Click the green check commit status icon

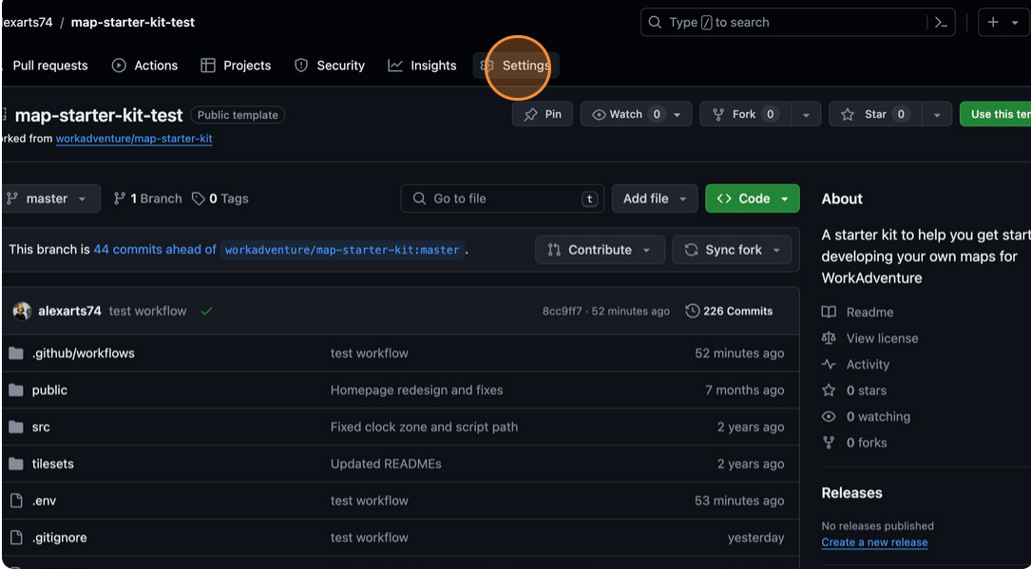click(x=206, y=310)
